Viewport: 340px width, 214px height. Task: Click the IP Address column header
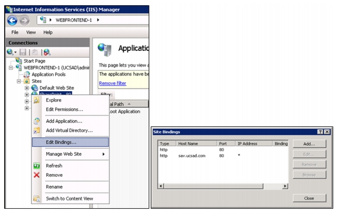tap(254, 144)
